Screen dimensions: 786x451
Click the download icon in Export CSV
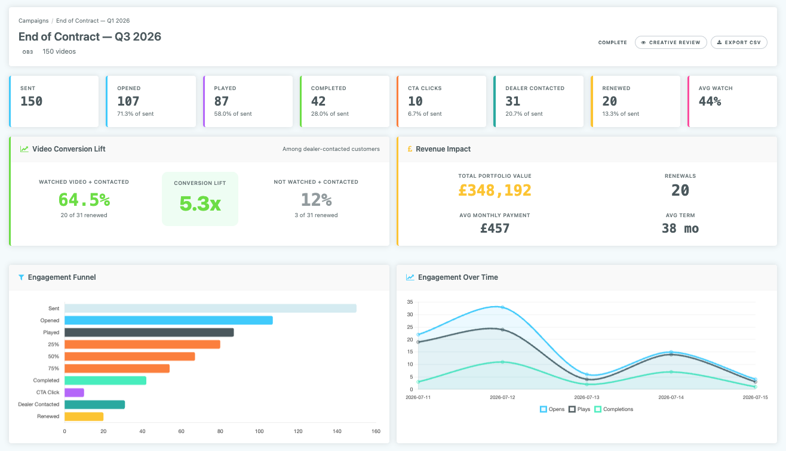pos(719,42)
